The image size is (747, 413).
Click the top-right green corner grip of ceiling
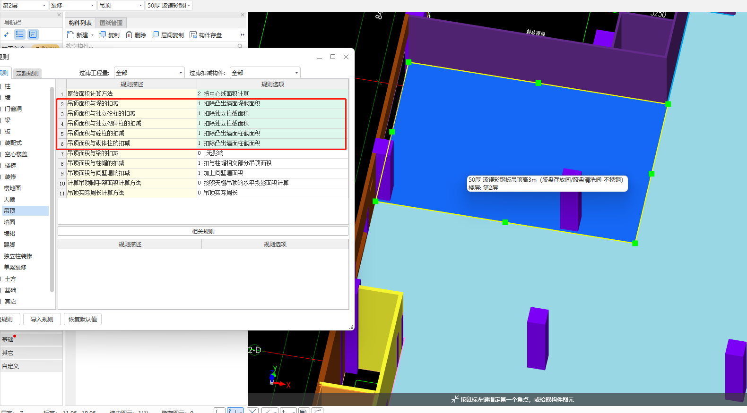point(668,104)
